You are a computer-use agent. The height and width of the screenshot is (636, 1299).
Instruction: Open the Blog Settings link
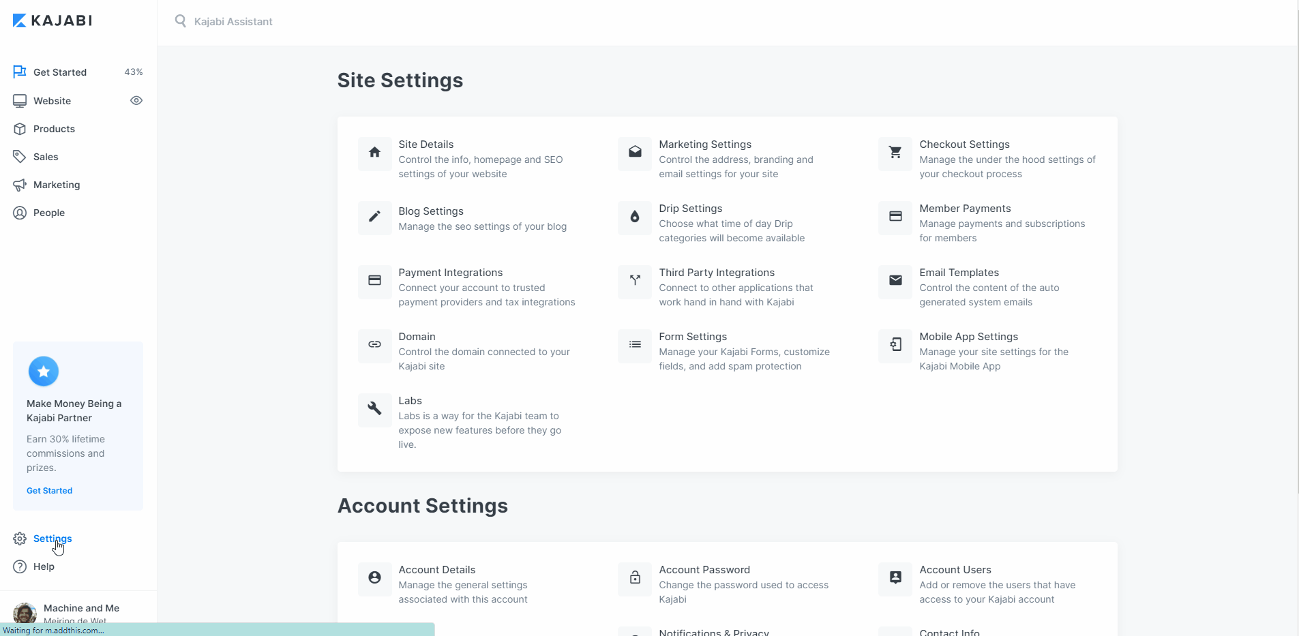click(x=431, y=211)
